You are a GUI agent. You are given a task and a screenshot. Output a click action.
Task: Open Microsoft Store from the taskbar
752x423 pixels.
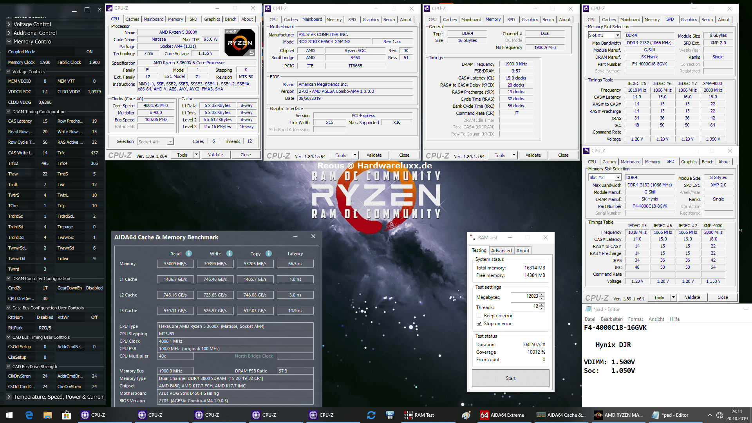(x=66, y=415)
